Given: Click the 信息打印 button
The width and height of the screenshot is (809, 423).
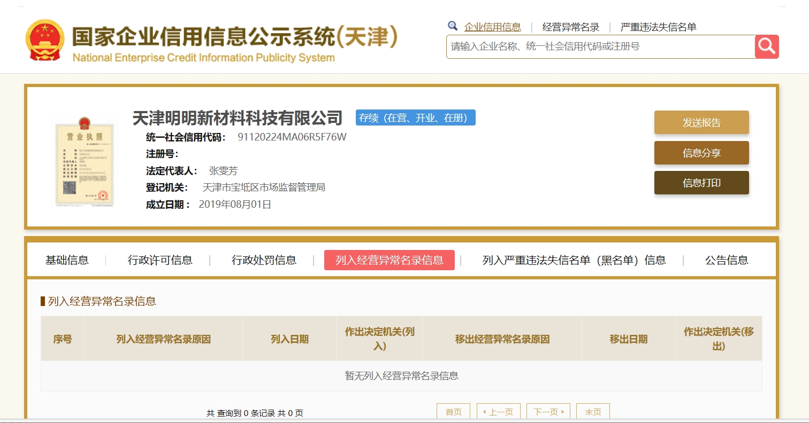Looking at the screenshot, I should click(x=701, y=183).
